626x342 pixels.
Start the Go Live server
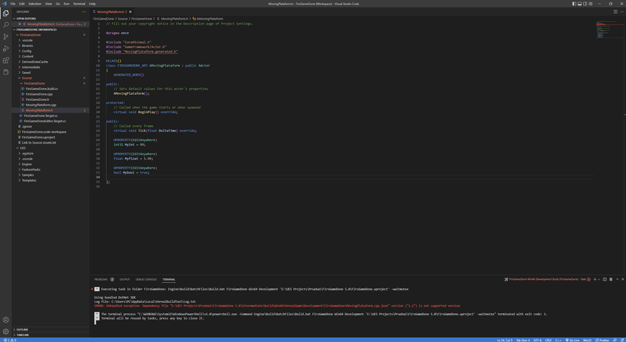[x=572, y=340]
